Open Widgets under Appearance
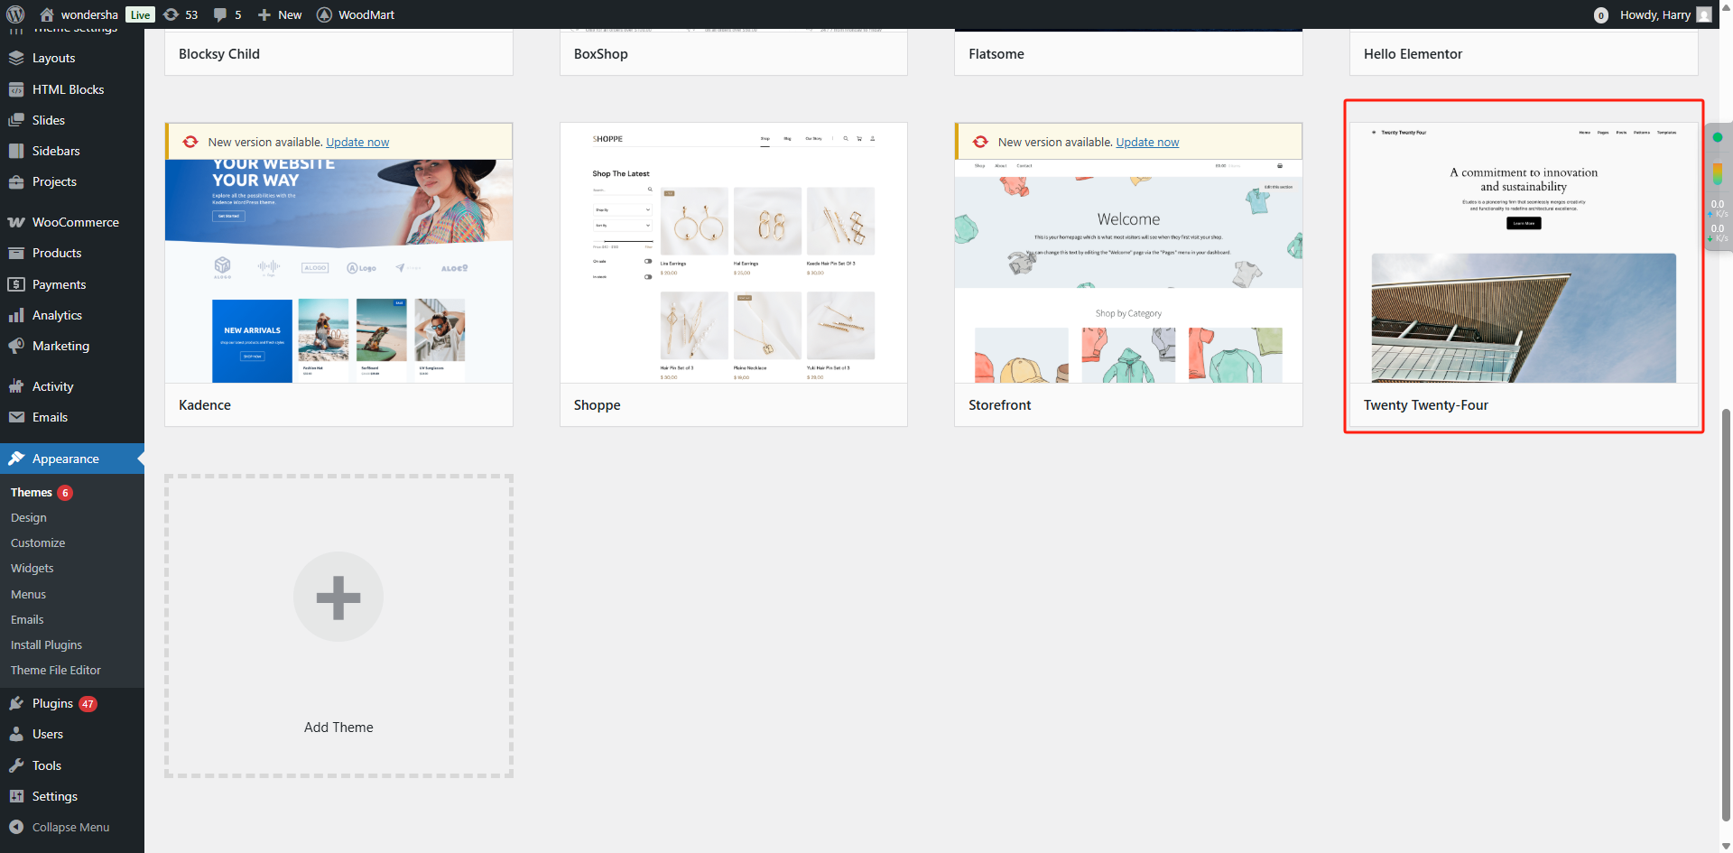The width and height of the screenshot is (1733, 853). coord(32,568)
